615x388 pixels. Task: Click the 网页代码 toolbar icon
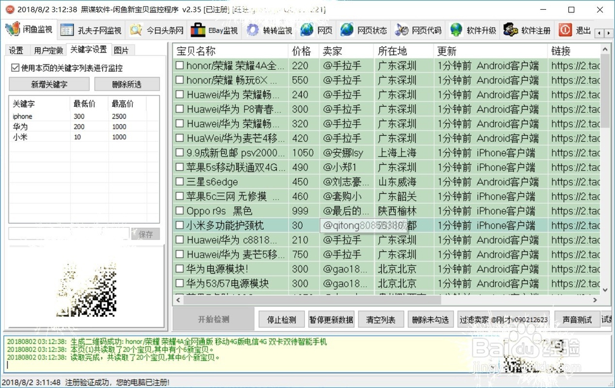pos(402,30)
